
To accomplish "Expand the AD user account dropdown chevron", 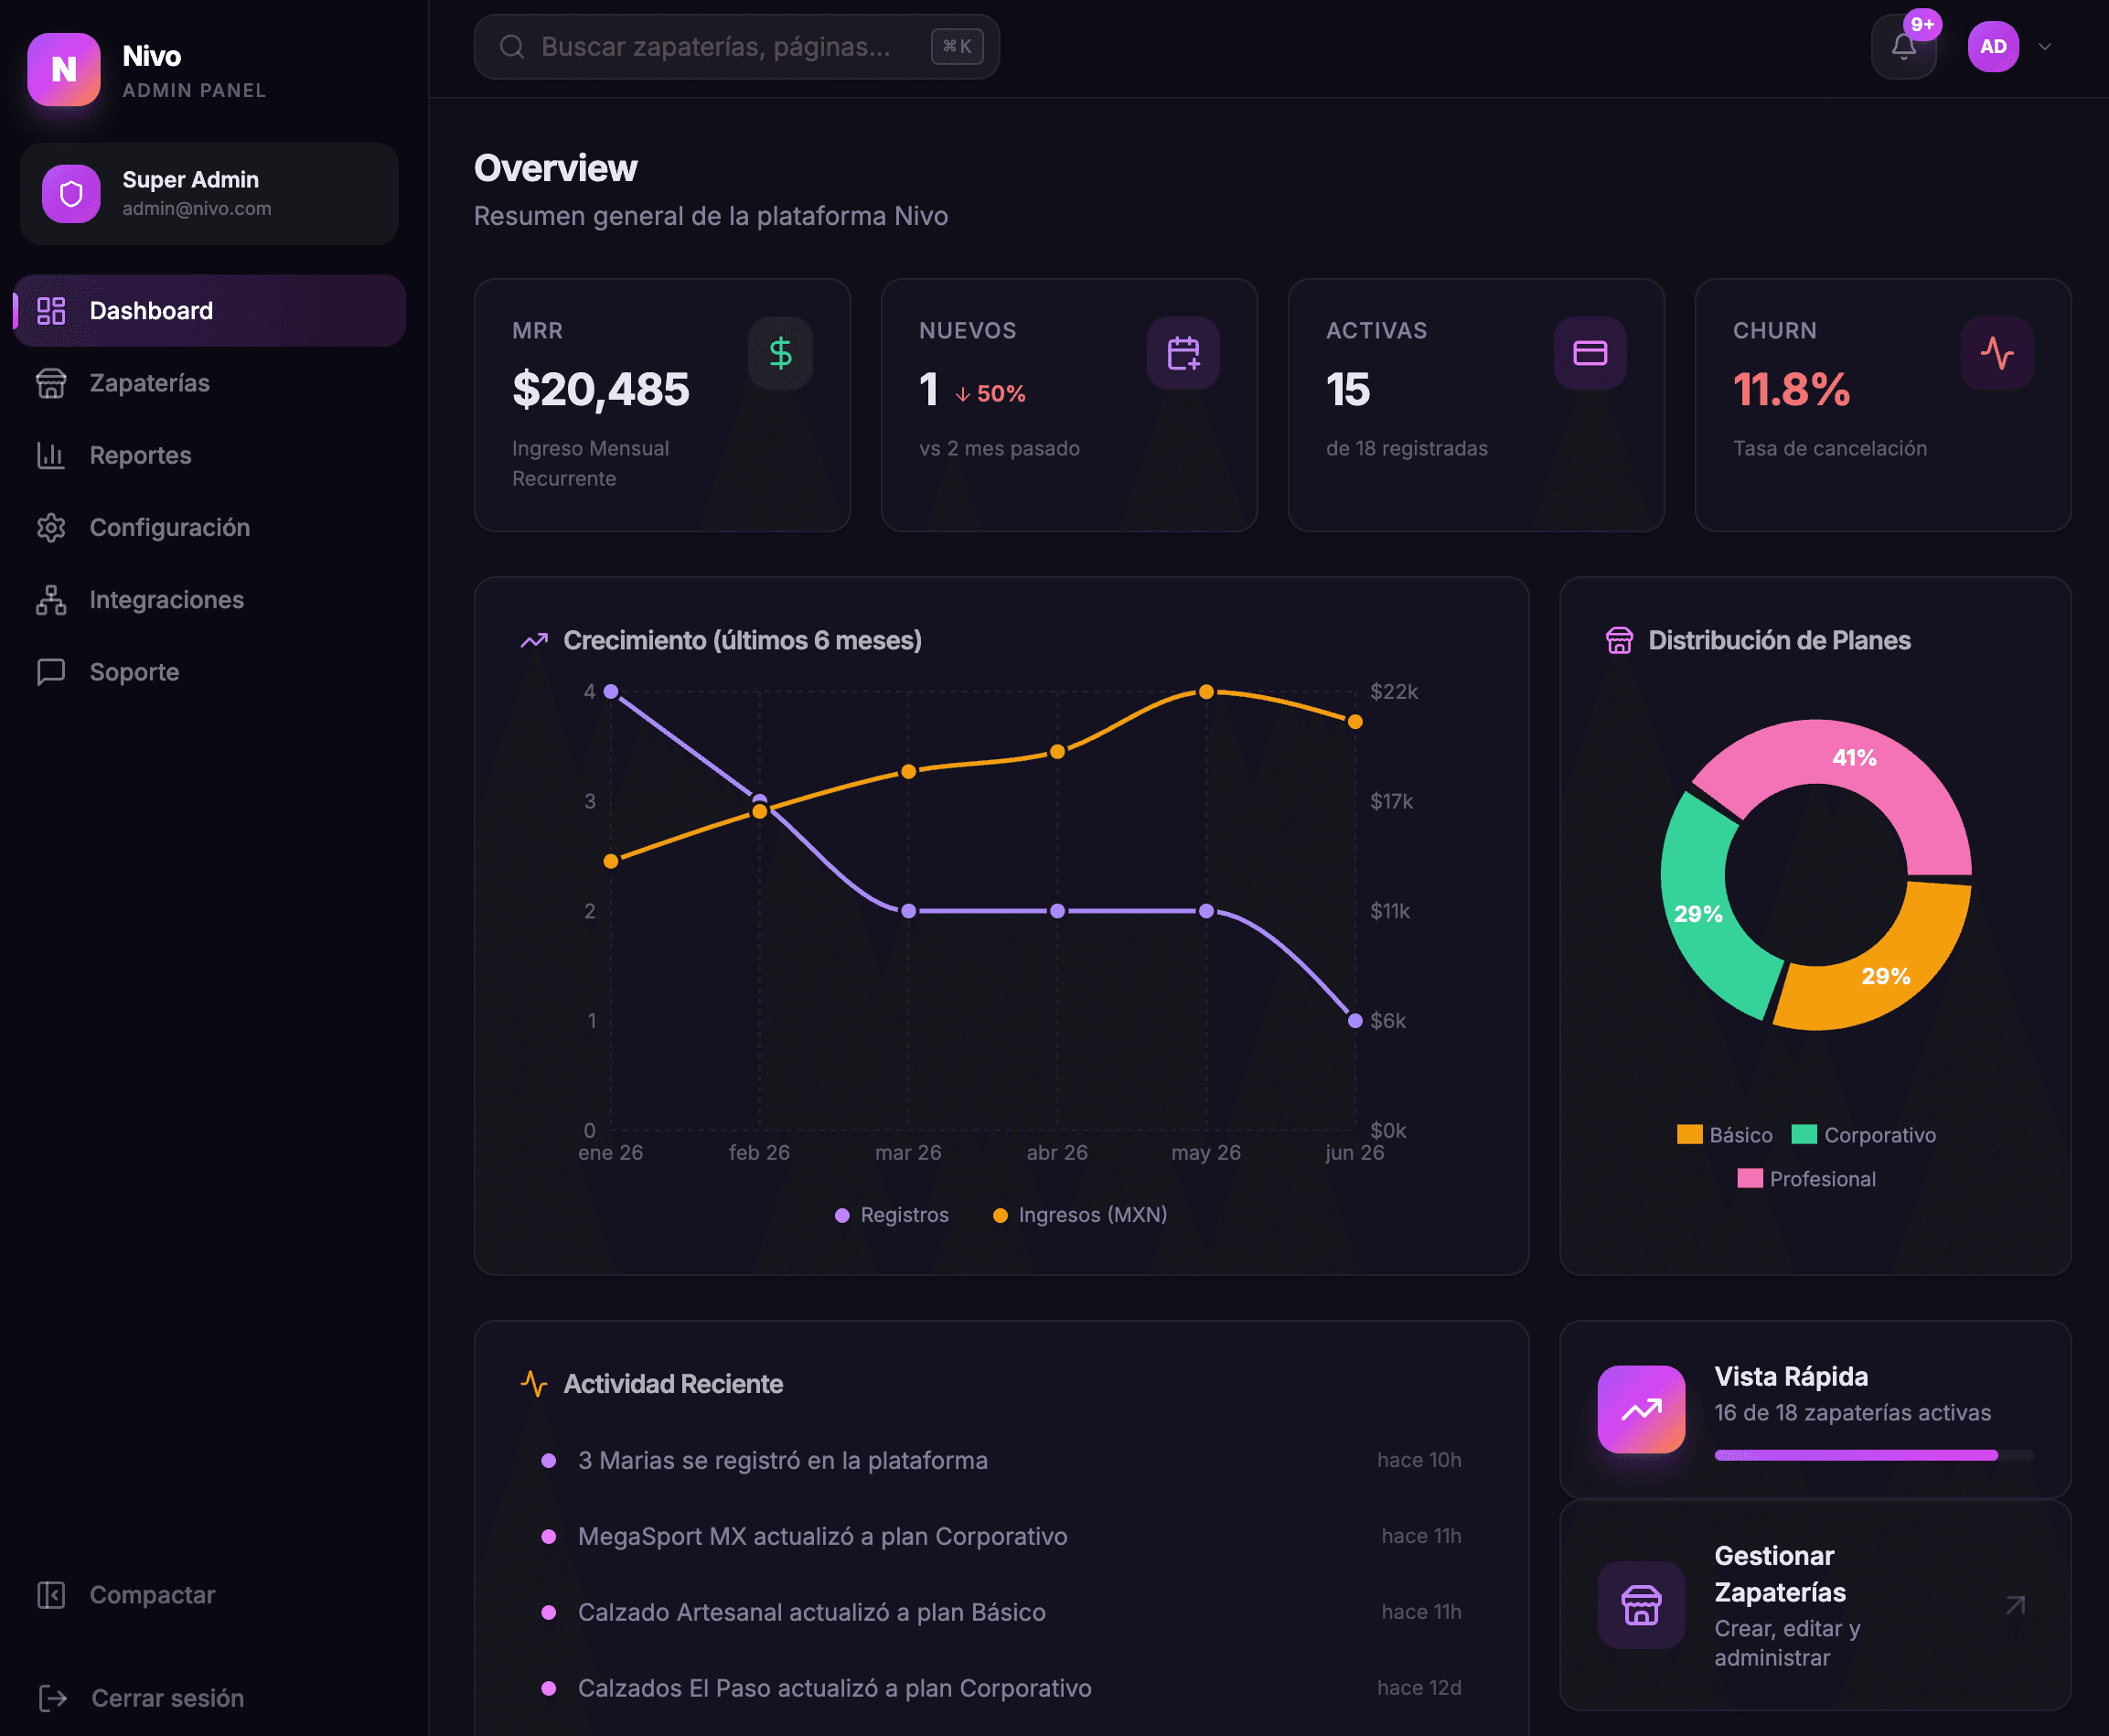I will 2045,47.
